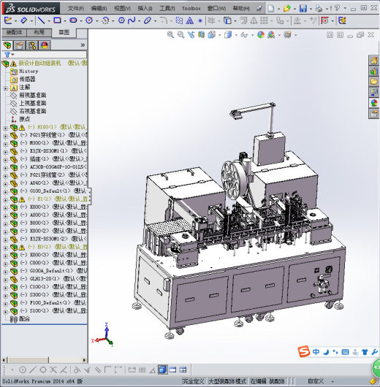Open the DisplayManager color ball tab
This screenshot has height=387, width=380.
click(x=45, y=45)
